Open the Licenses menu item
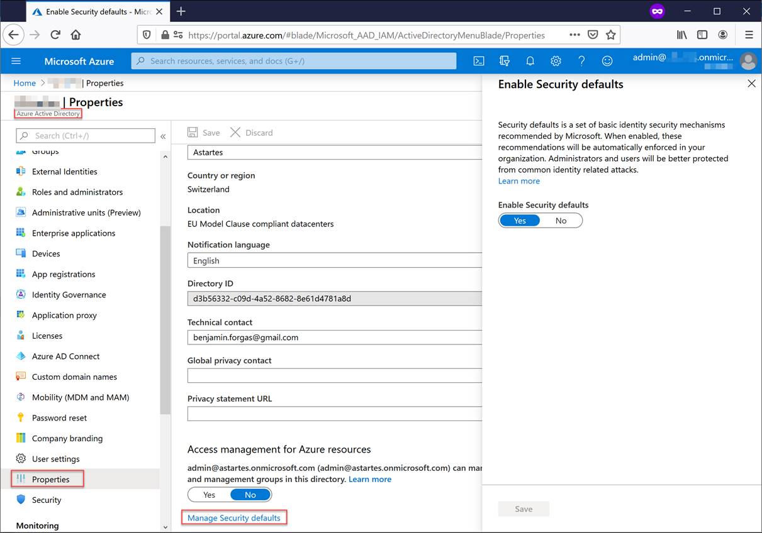The height and width of the screenshot is (533, 762). 47,336
